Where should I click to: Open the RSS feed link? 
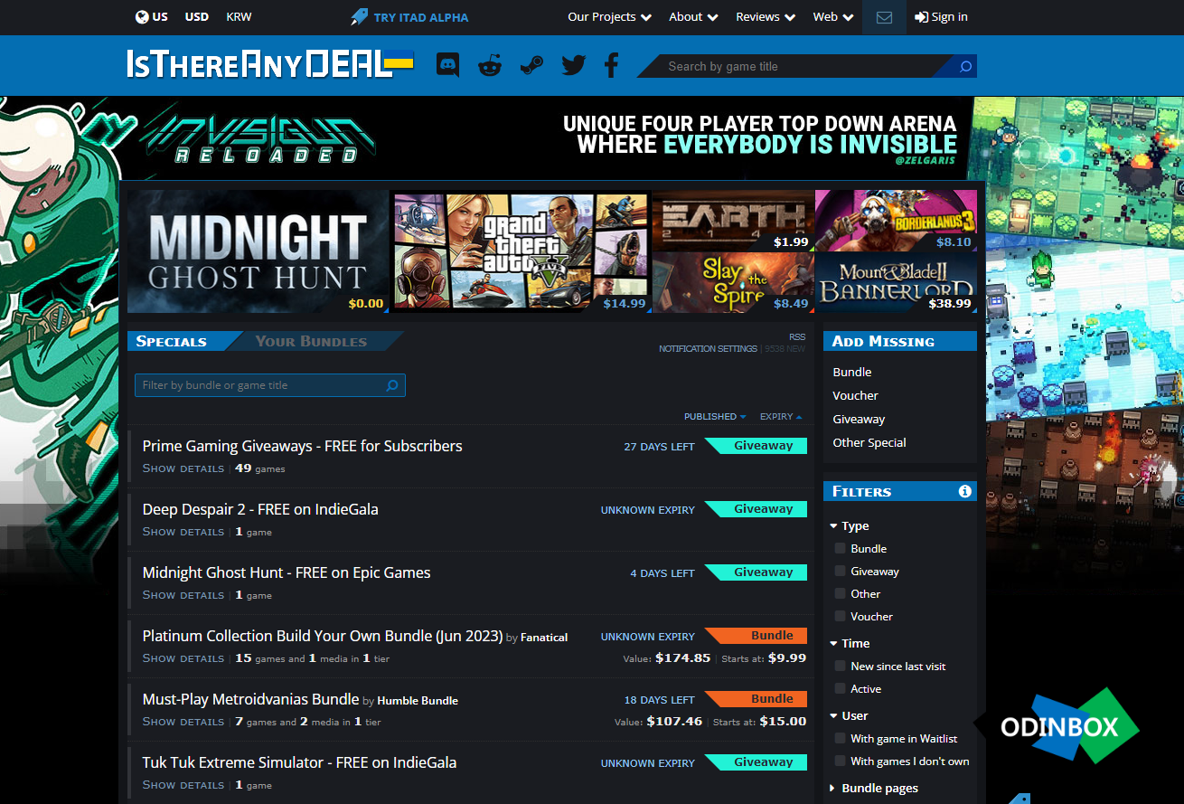click(x=796, y=336)
